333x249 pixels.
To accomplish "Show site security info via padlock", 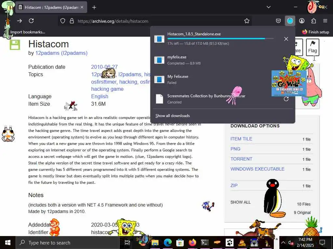I will tap(72, 21).
